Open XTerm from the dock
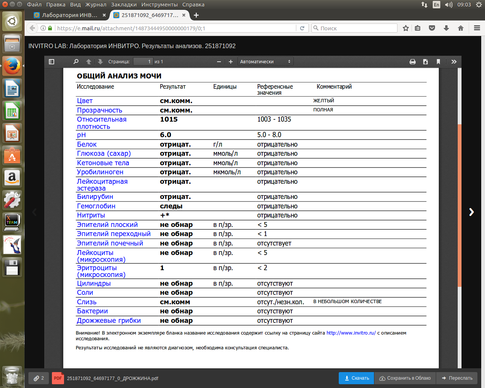 pyautogui.click(x=12, y=222)
